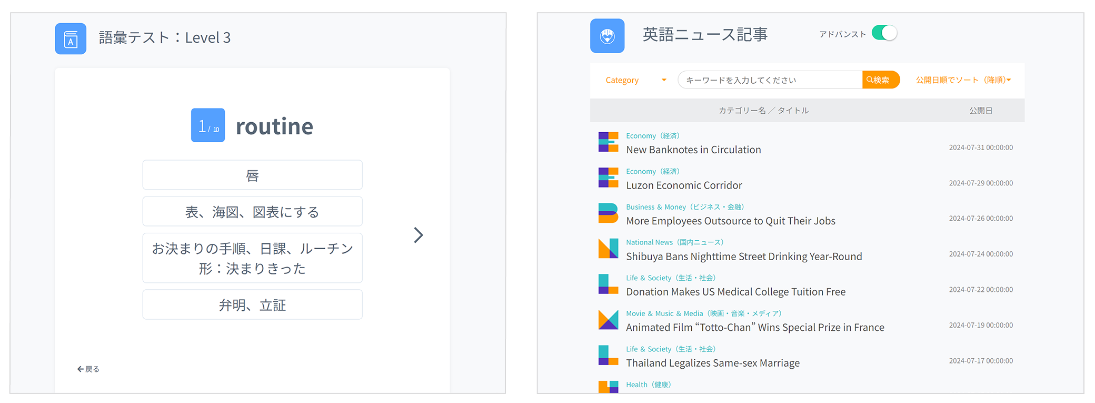Click the National News icon beside Shibuya article

[x=608, y=249]
